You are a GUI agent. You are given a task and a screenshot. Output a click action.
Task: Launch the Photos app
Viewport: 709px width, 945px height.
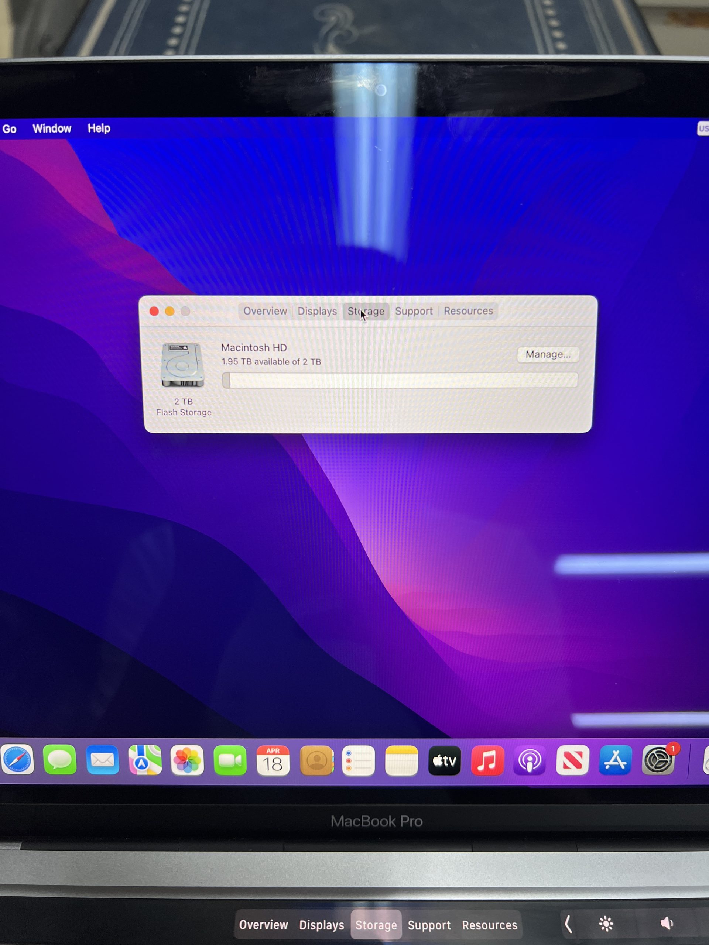(187, 760)
